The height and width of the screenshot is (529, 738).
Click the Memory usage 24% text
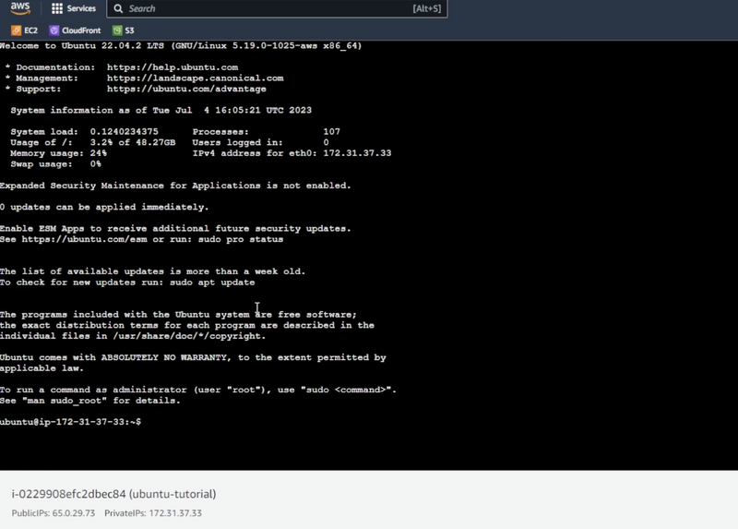pyautogui.click(x=58, y=153)
